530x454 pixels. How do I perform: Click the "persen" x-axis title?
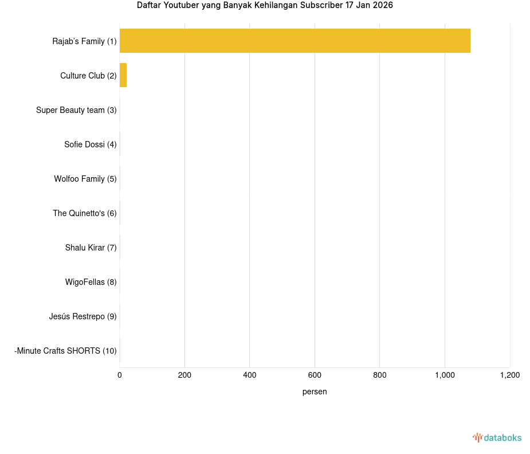point(315,392)
